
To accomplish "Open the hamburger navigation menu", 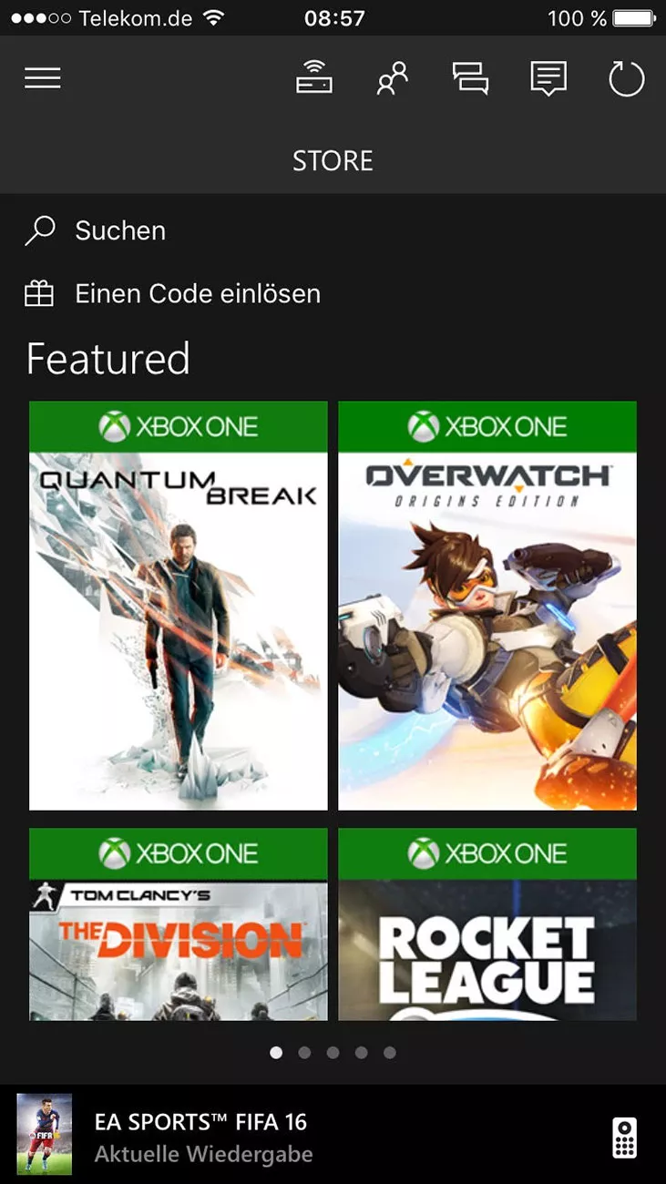I will pos(43,78).
